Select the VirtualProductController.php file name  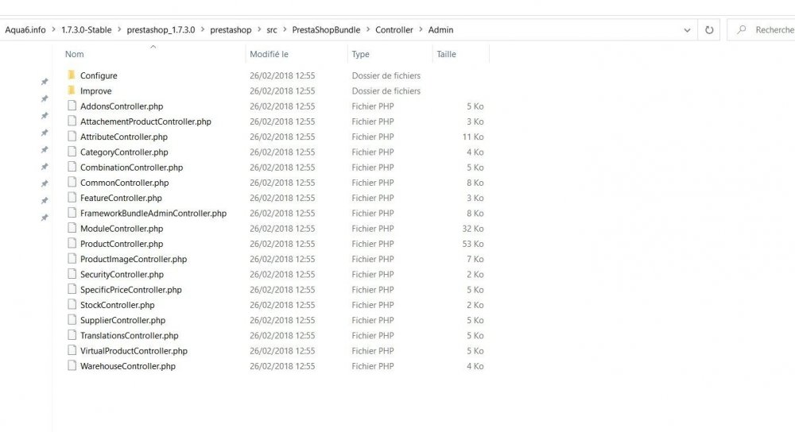pyautogui.click(x=134, y=351)
